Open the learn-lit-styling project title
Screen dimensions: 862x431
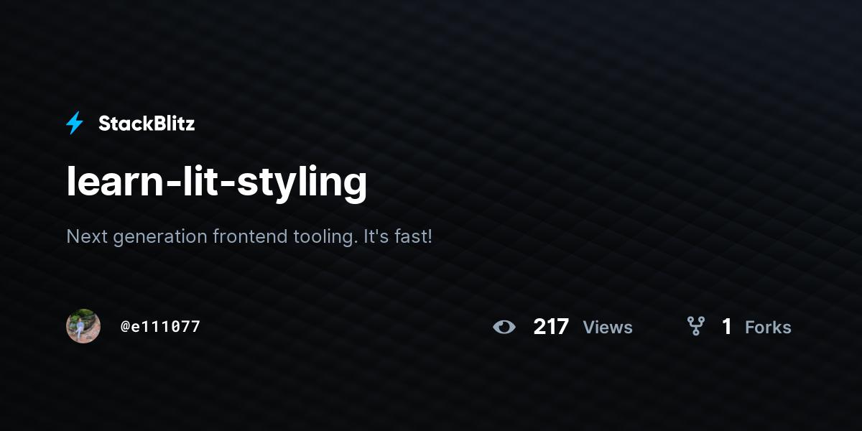217,182
